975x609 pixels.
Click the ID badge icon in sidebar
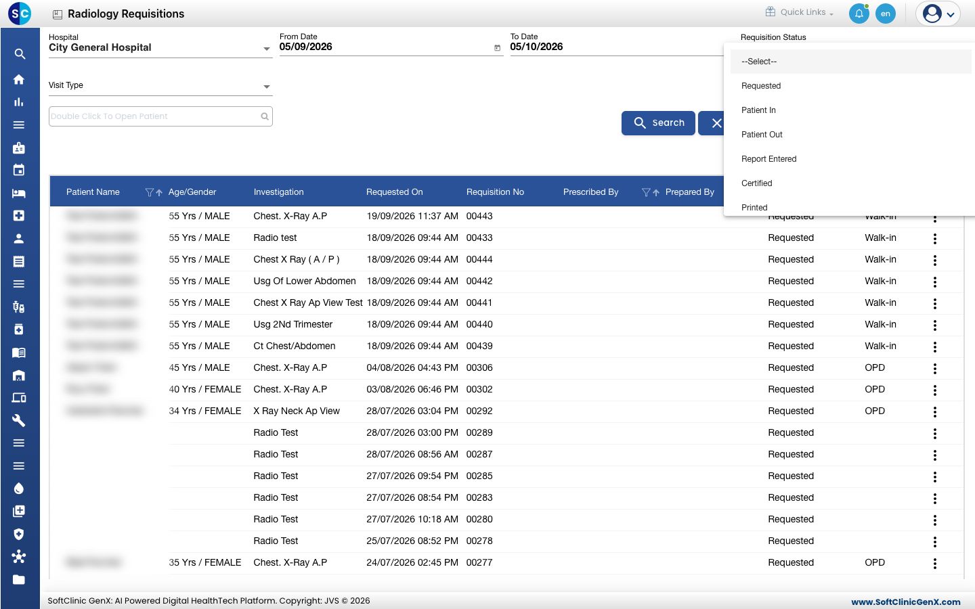coord(19,148)
